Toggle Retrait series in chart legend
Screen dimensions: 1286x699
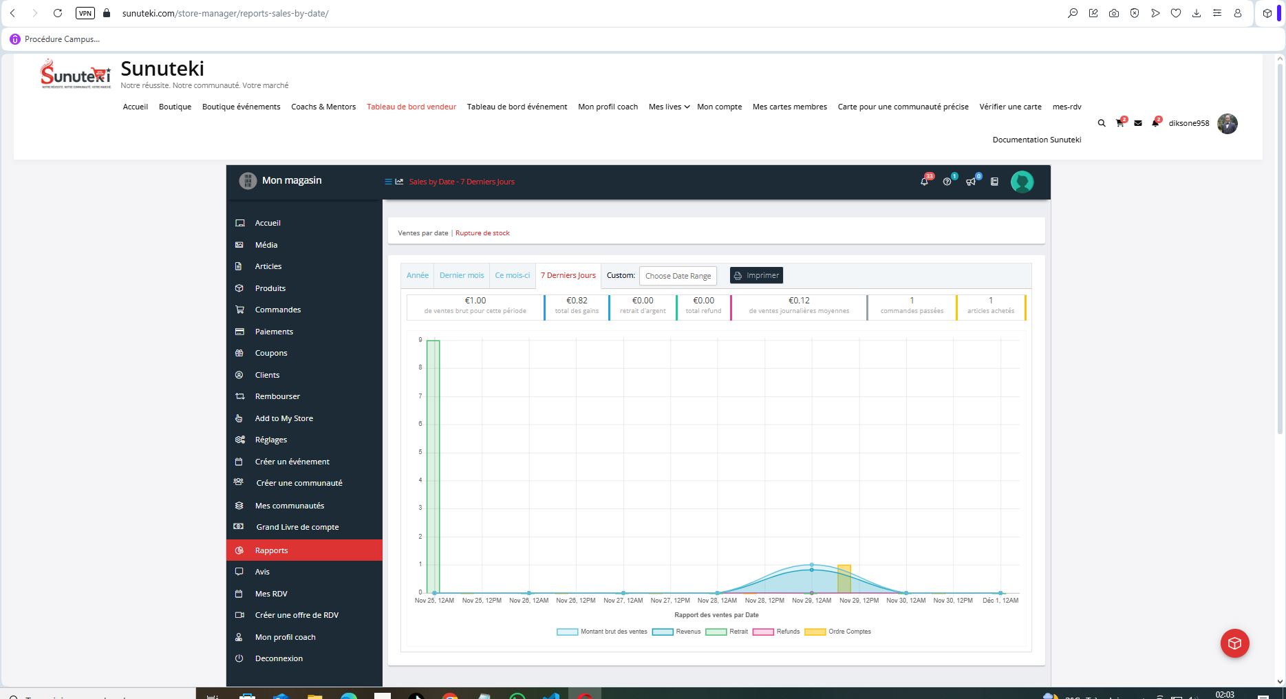coord(727,632)
